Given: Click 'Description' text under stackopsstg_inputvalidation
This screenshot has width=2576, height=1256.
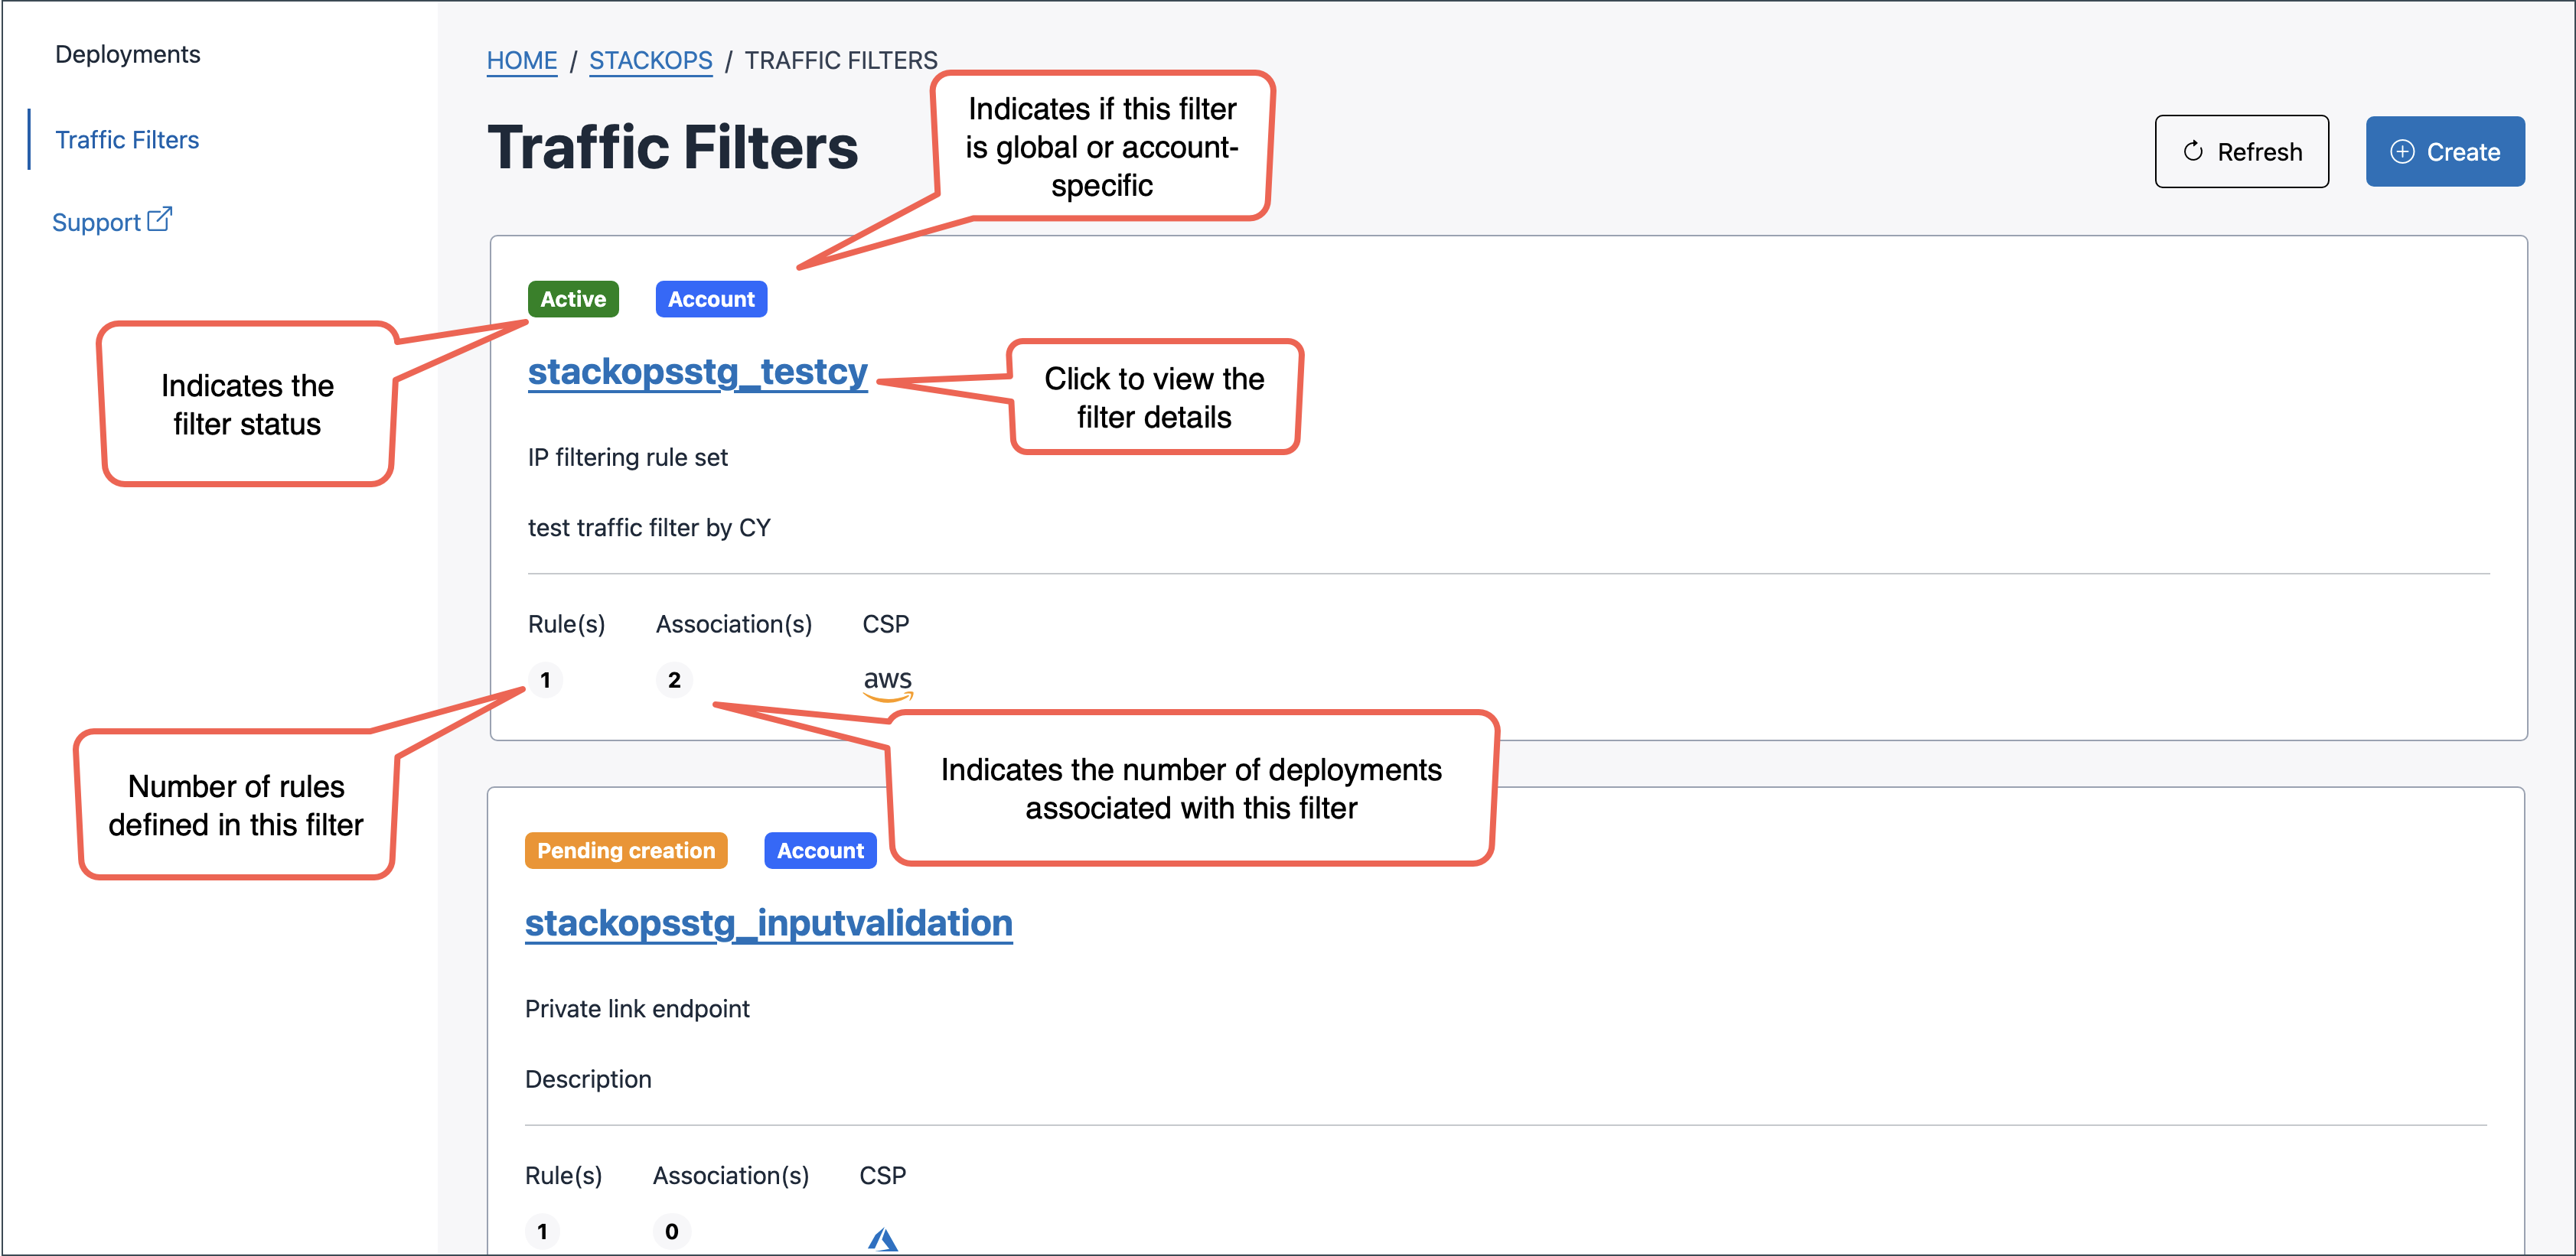Looking at the screenshot, I should 588,1079.
